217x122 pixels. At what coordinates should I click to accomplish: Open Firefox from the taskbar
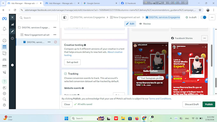(x=137, y=118)
